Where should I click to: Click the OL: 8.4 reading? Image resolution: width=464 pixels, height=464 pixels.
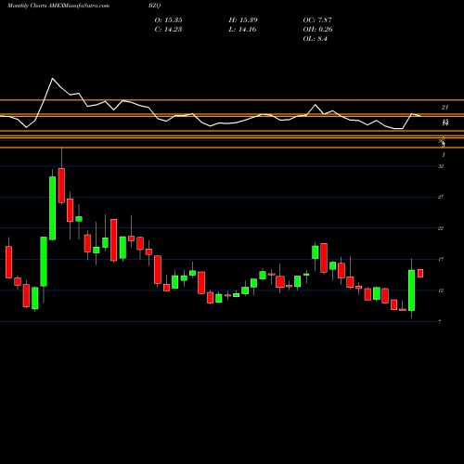316,39
